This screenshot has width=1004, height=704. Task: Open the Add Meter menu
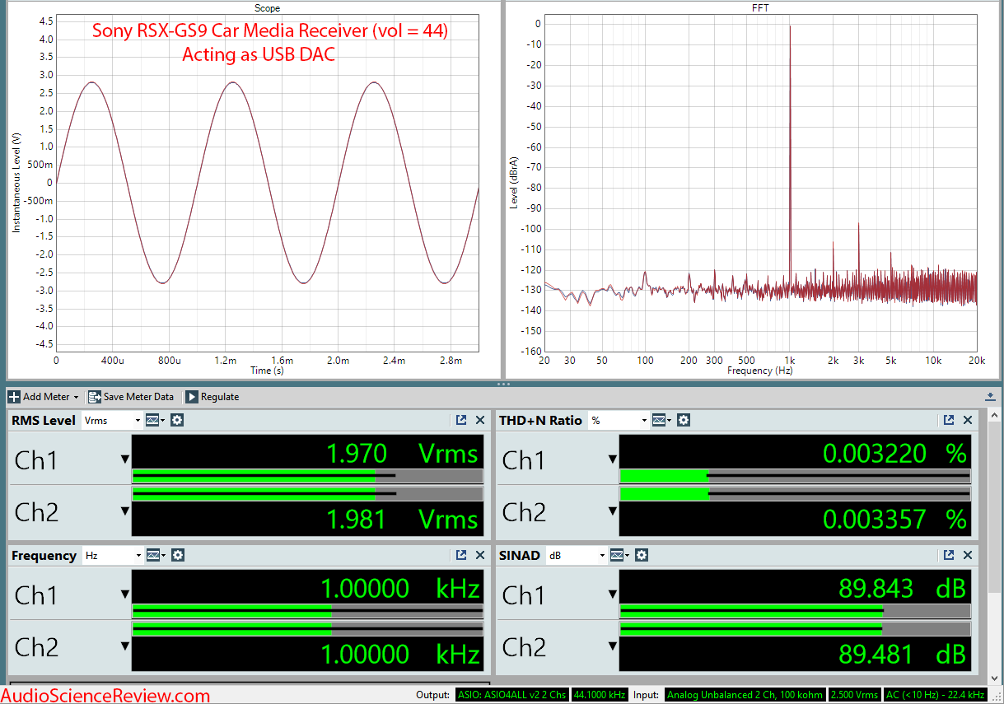(x=44, y=397)
